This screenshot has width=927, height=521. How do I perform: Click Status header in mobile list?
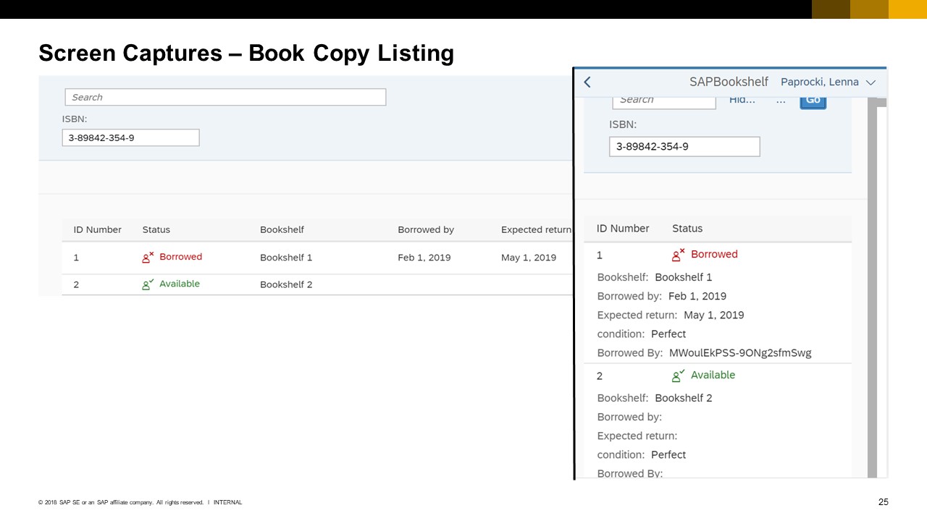point(687,228)
